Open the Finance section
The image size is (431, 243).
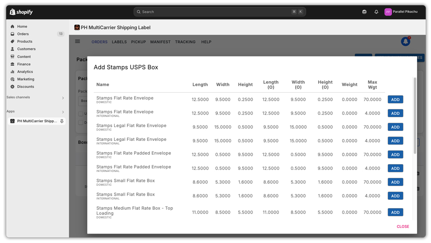pos(24,64)
